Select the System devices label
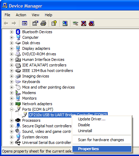The height and width of the screenshot is (156, 139). (x=35, y=137)
